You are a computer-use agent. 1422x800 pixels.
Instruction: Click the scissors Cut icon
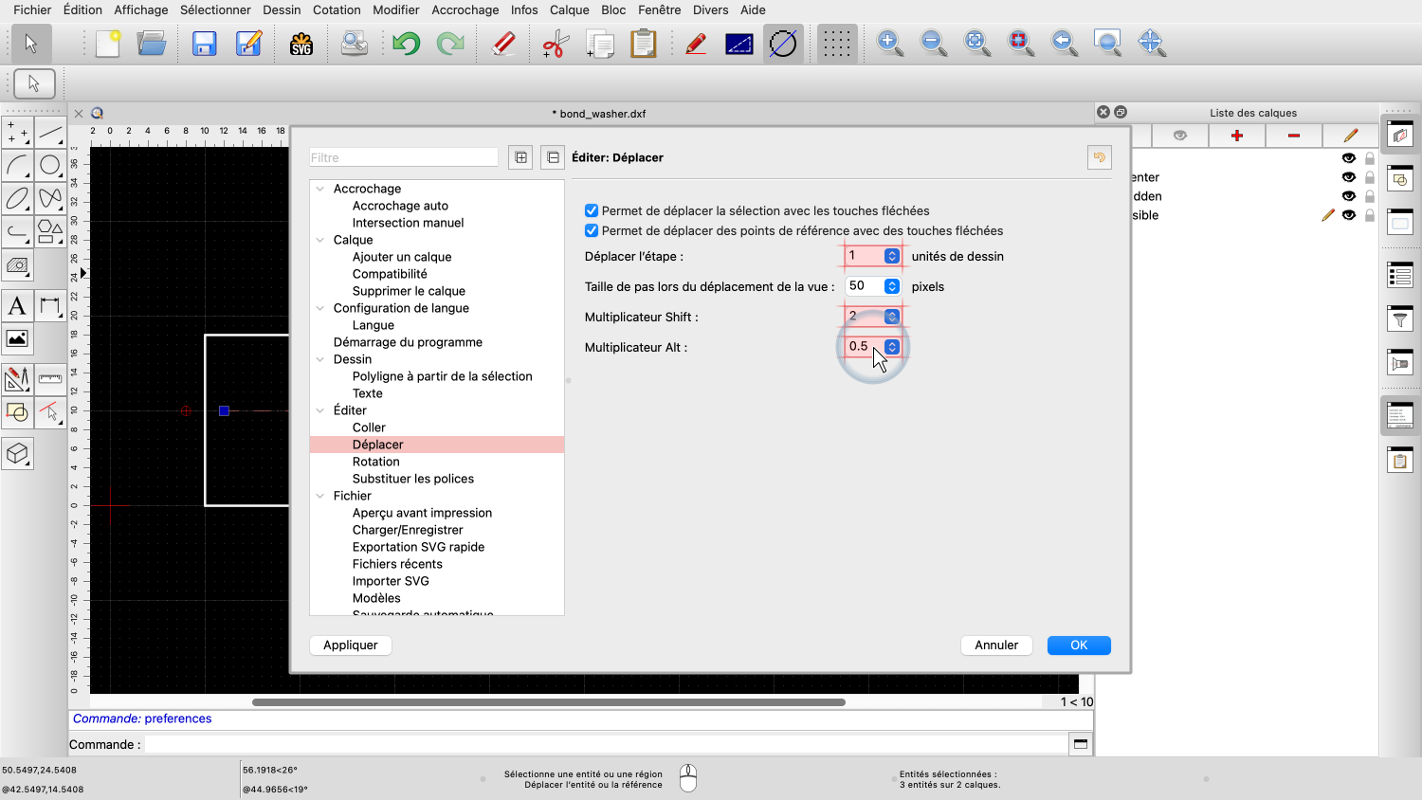[555, 44]
